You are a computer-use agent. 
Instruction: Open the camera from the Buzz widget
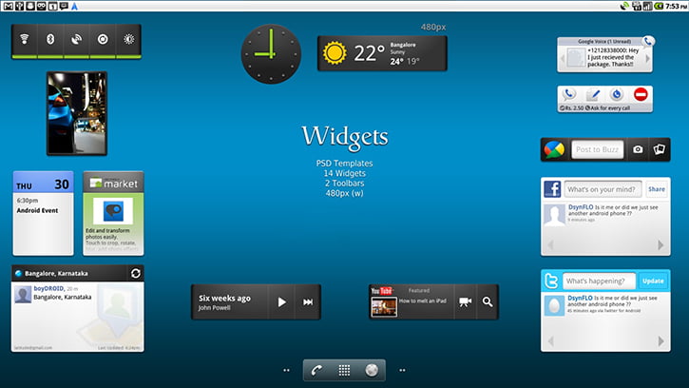point(638,150)
